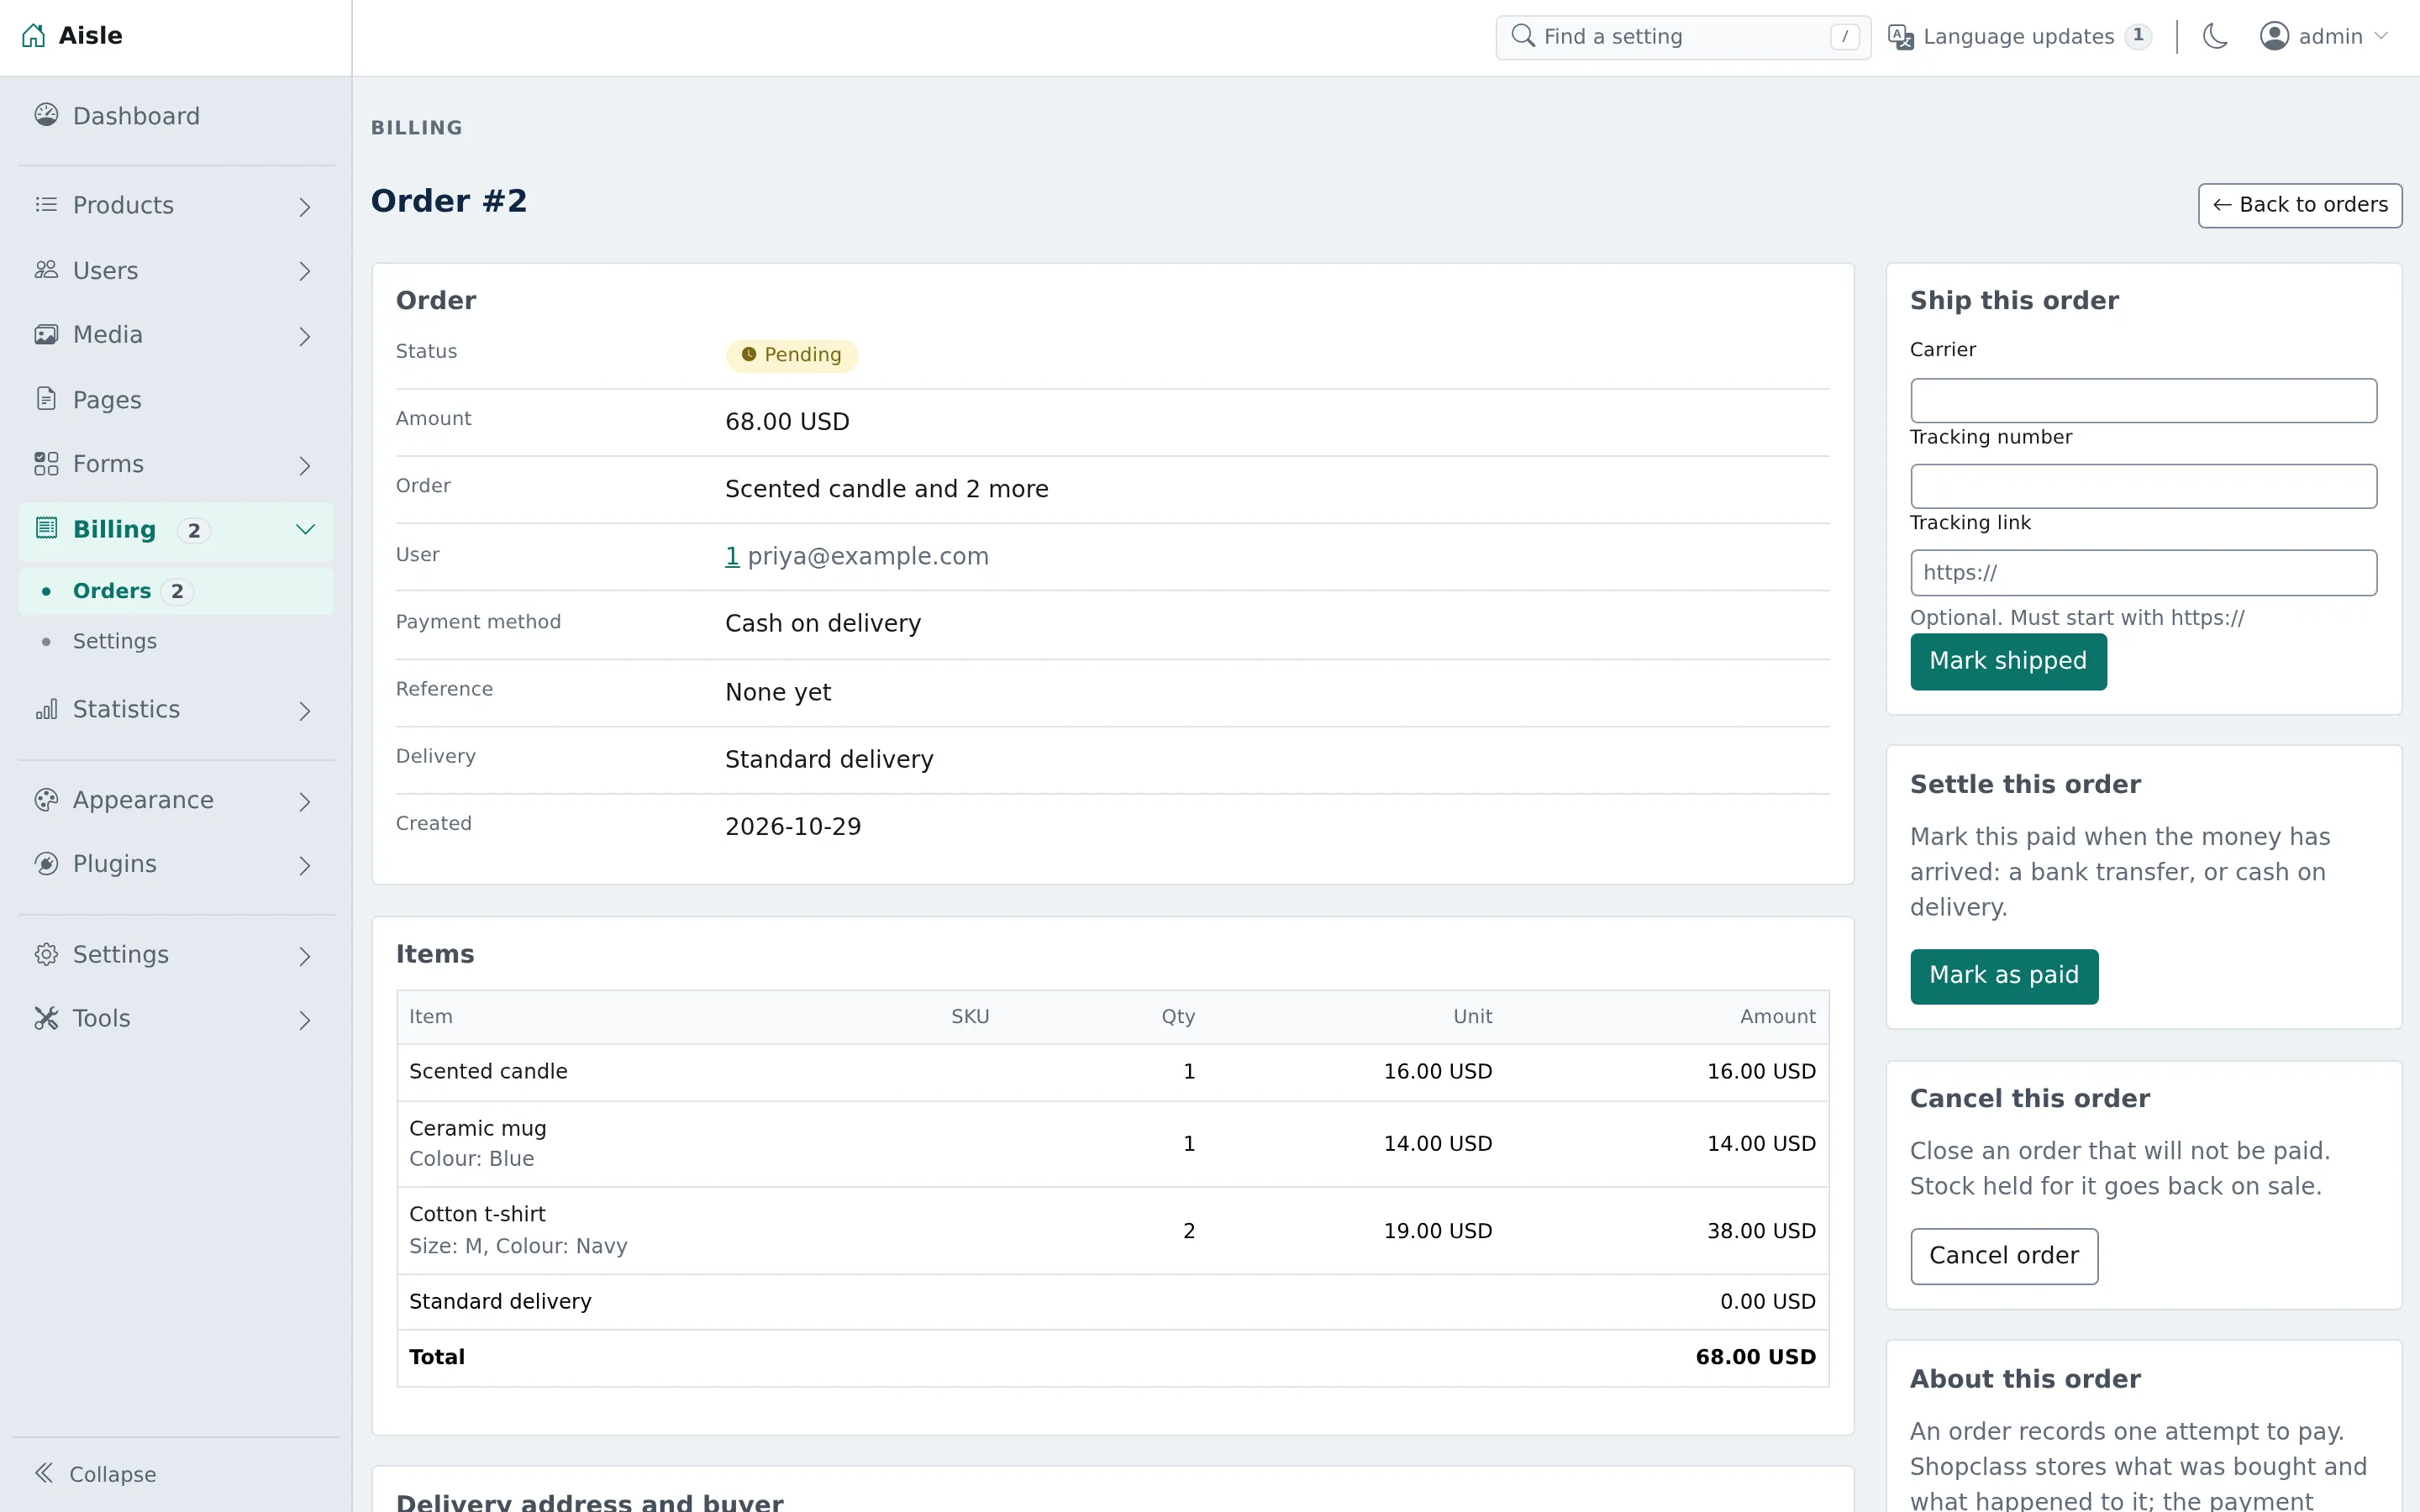Click the Plugins icon
The height and width of the screenshot is (1512, 2420).
(46, 864)
